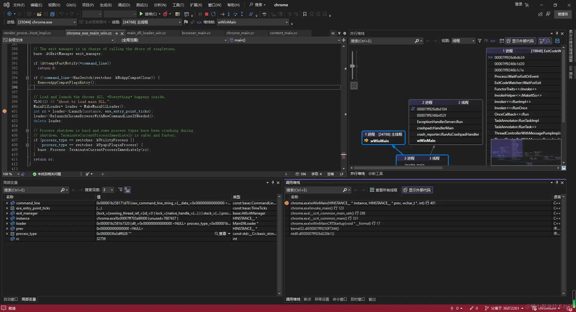The width and height of the screenshot is (576, 312).
Task: Toggle 显示外部代码 in 调用堆栈 panel
Action: [417, 190]
